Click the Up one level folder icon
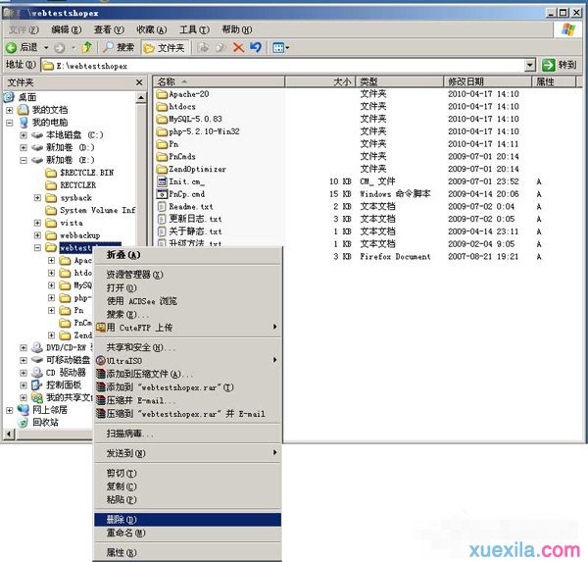 [87, 47]
